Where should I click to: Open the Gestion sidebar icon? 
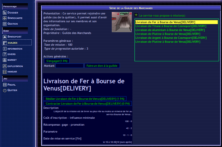click(5, 24)
